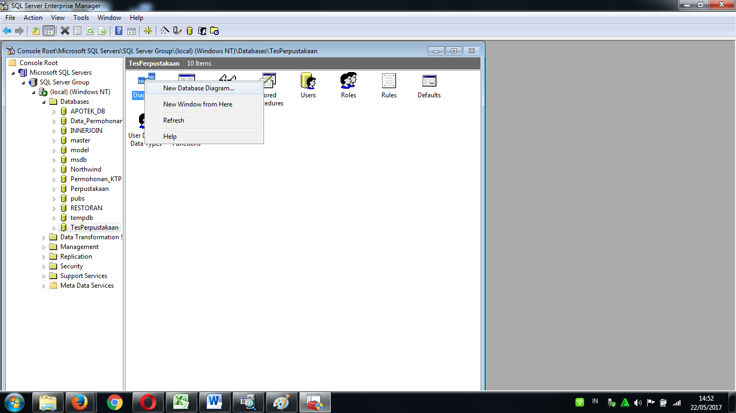This screenshot has width=736, height=413.
Task: Open Word from the taskbar
Action: pos(214,402)
